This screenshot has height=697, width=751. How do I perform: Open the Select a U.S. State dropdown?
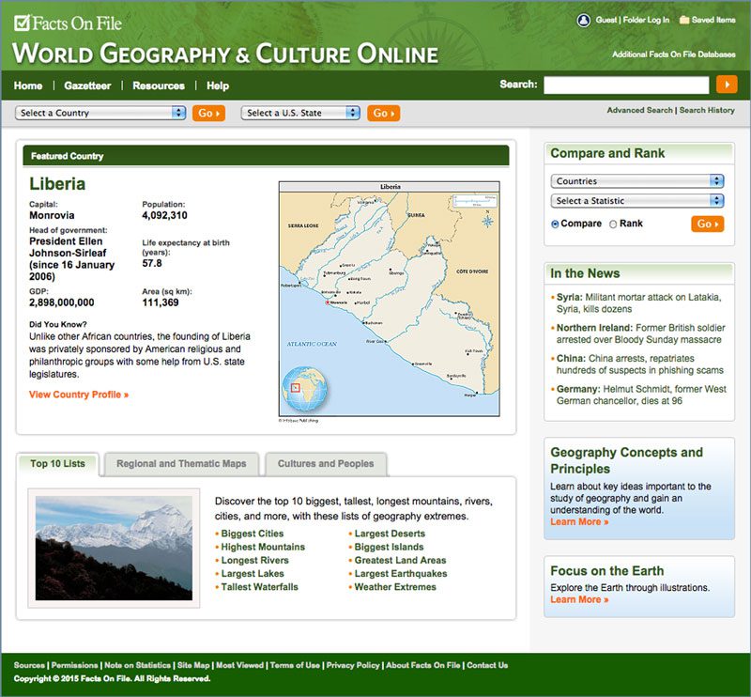click(300, 113)
